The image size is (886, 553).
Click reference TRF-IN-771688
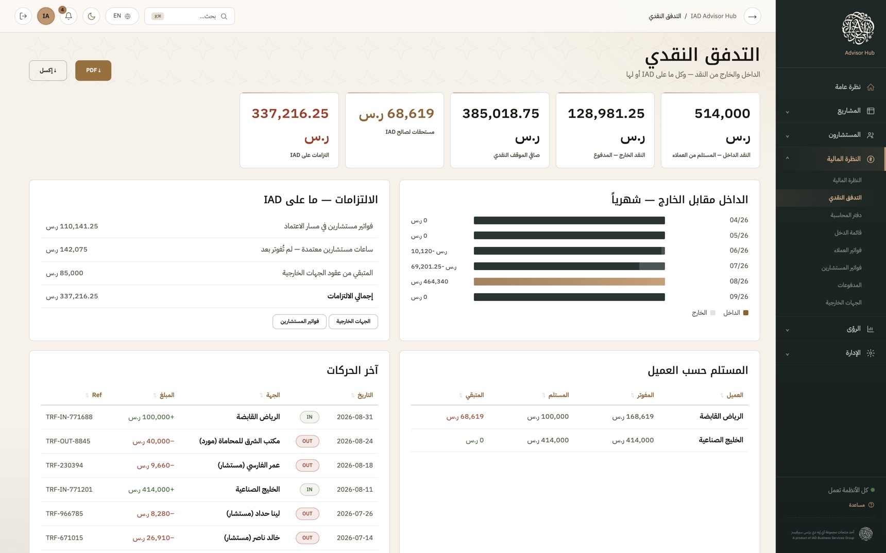(69, 417)
